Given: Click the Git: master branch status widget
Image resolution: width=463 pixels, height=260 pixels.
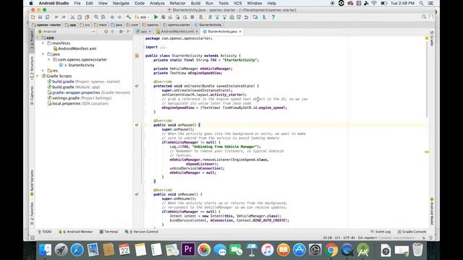Looking at the screenshot, I should [367, 238].
